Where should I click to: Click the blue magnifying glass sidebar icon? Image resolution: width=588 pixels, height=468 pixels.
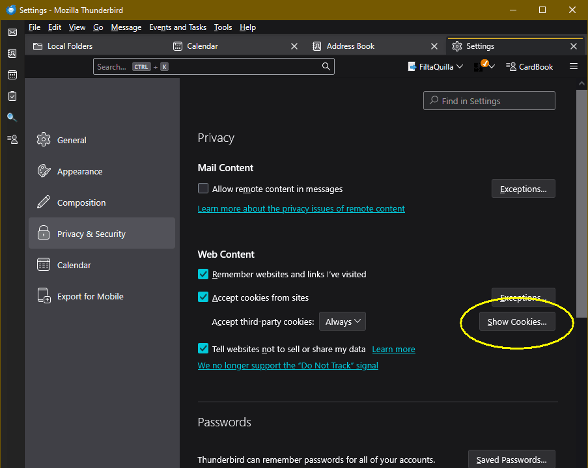[12, 118]
